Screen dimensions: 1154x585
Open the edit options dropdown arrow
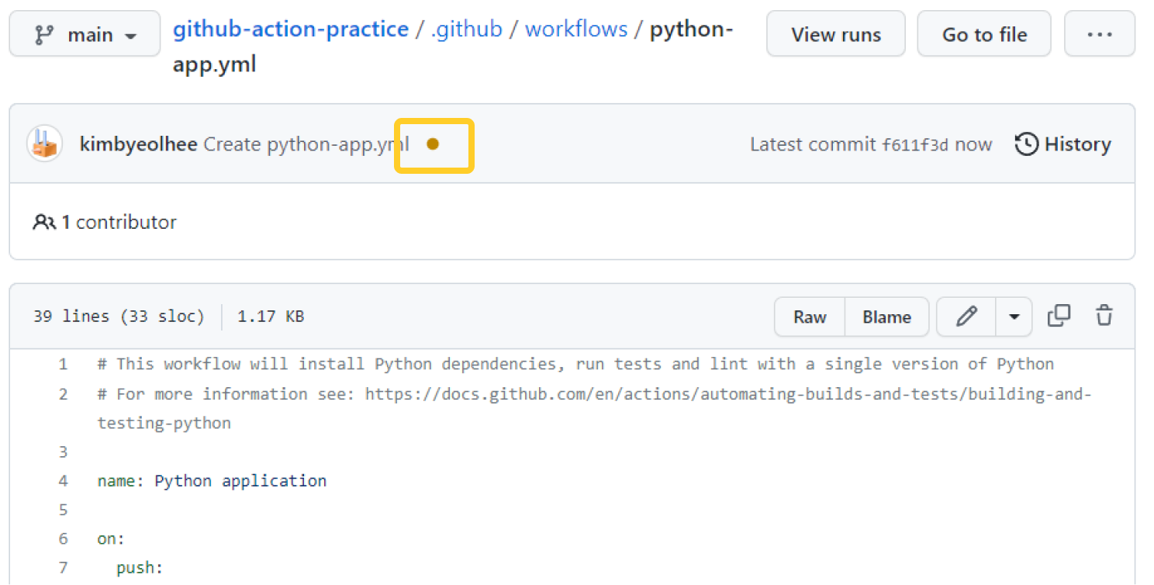coord(1014,317)
